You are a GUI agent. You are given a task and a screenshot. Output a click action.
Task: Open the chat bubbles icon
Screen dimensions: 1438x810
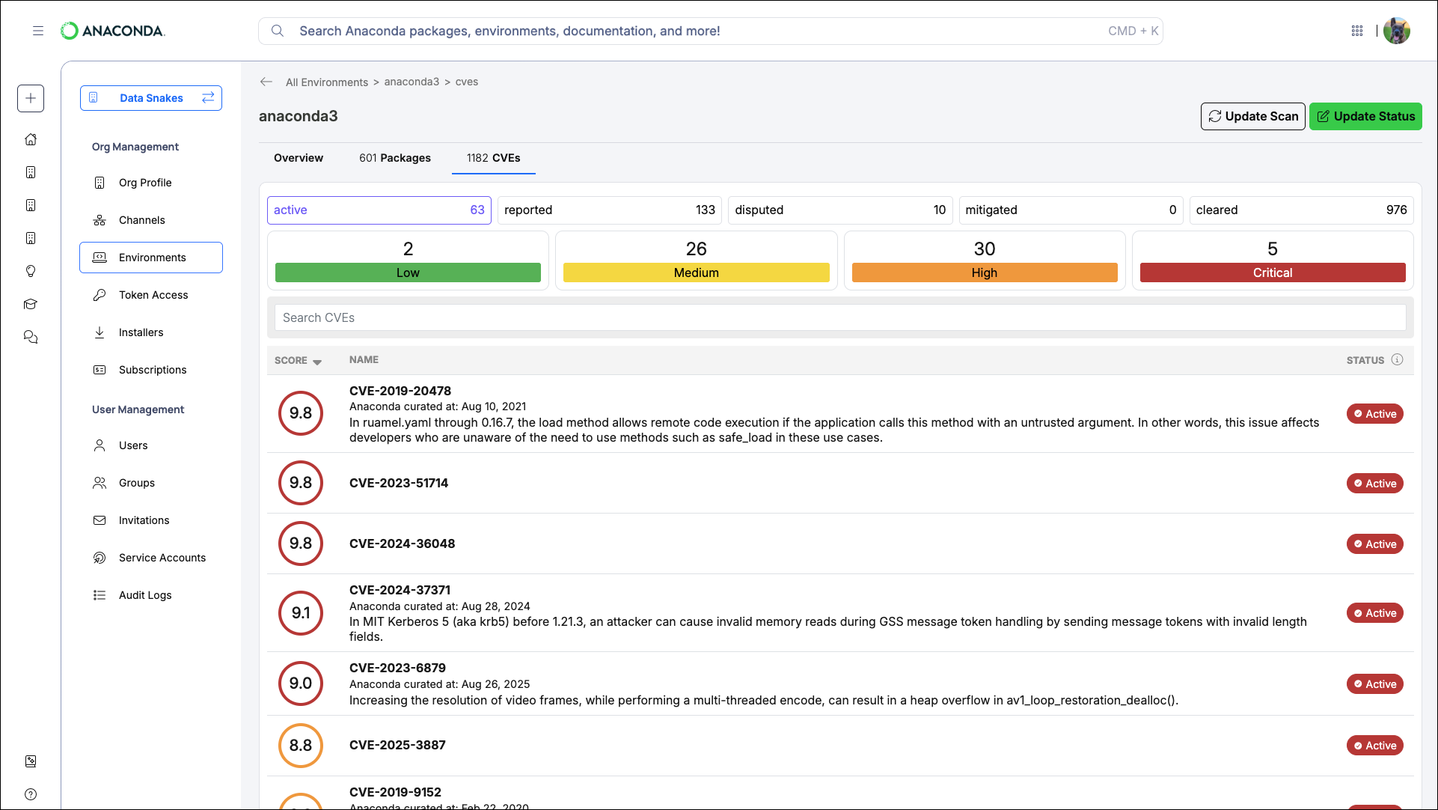tap(31, 337)
